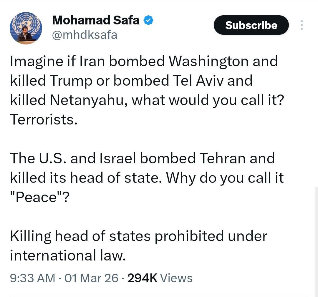Click the line starting "Killing head of states"
318x297 pixels.
pyautogui.click(x=138, y=236)
